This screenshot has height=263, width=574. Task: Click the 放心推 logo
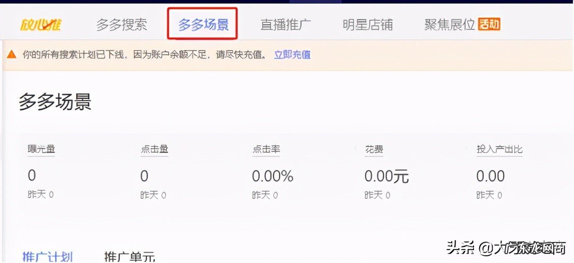click(x=40, y=25)
